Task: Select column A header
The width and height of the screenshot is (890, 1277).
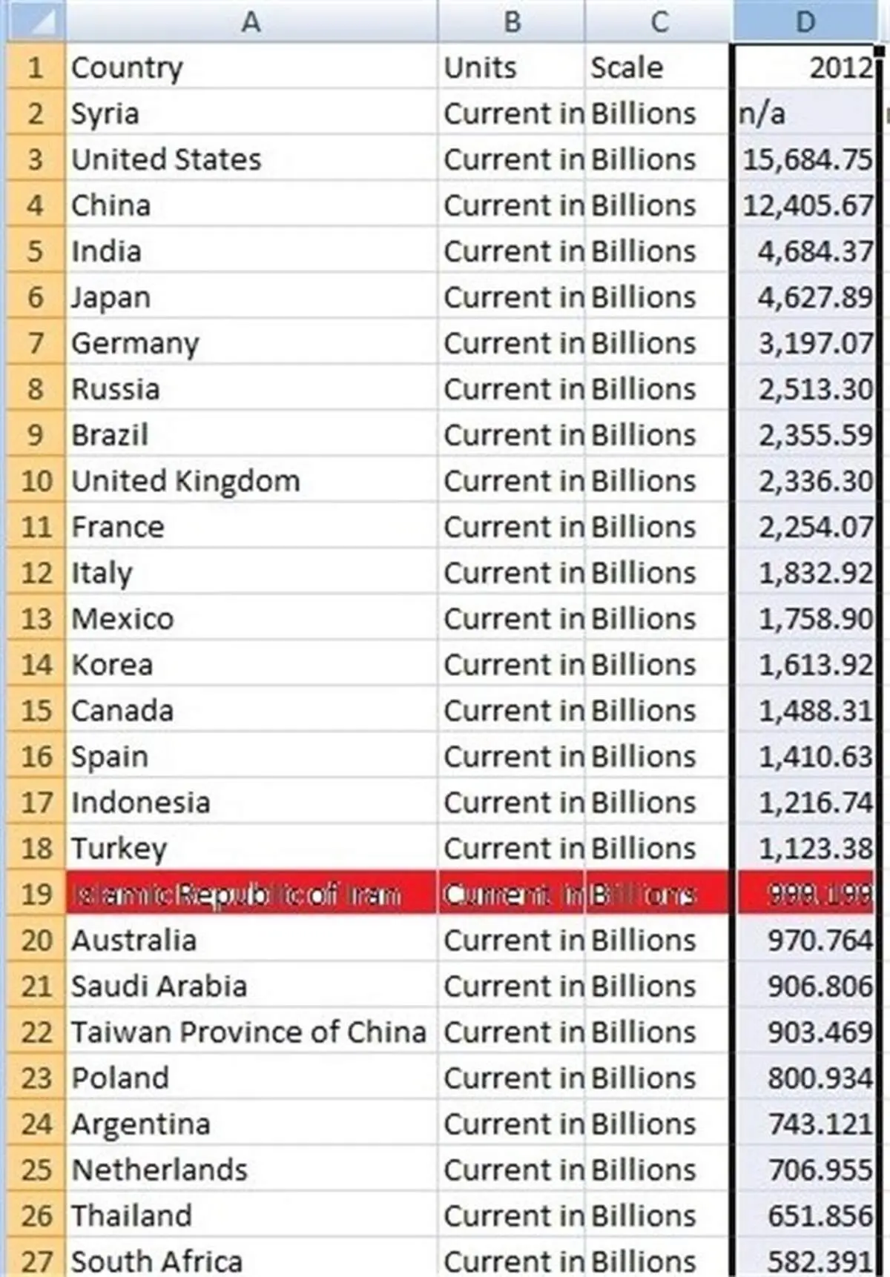Action: point(251,21)
